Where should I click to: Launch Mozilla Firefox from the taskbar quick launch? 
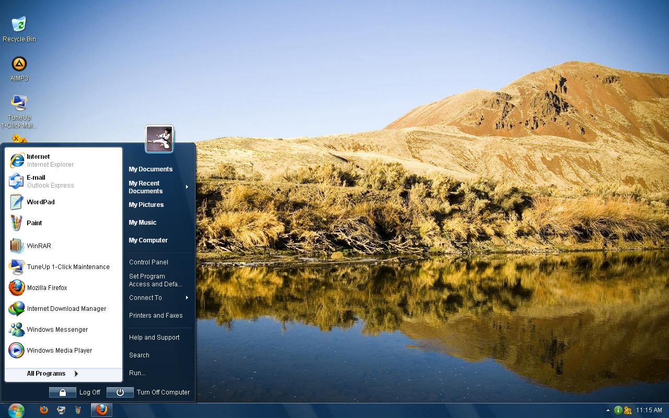coord(43,410)
